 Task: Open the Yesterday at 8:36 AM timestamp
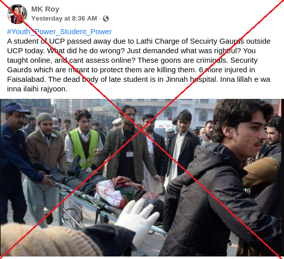(x=64, y=19)
